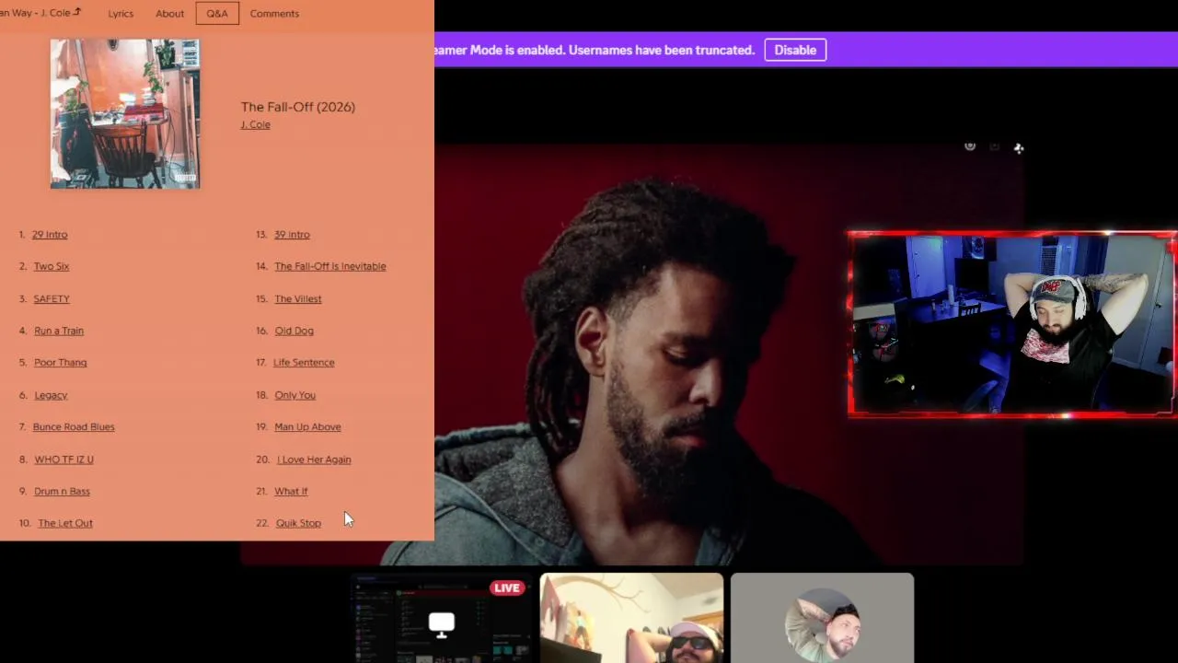The width and height of the screenshot is (1178, 663).
Task: Open the Comments tab
Action: click(274, 14)
